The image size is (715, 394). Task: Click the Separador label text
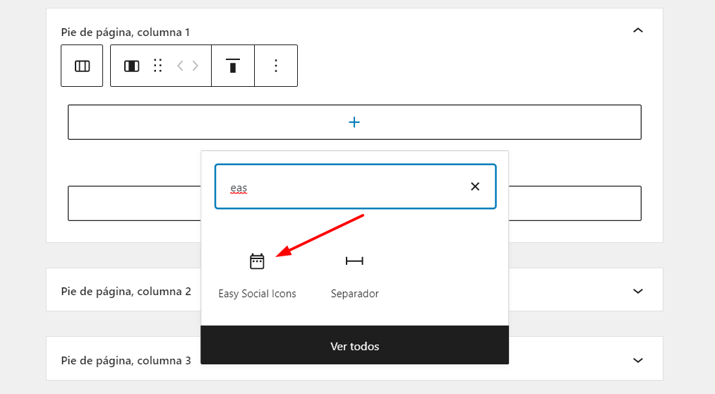[355, 294]
